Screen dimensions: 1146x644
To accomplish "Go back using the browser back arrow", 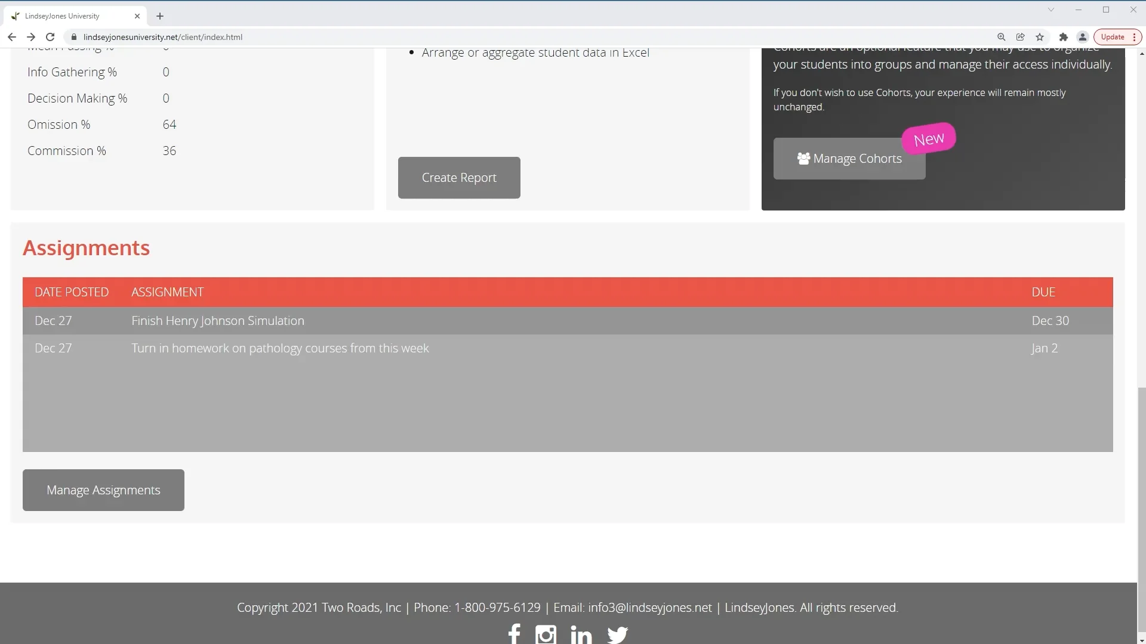I will pos(12,37).
